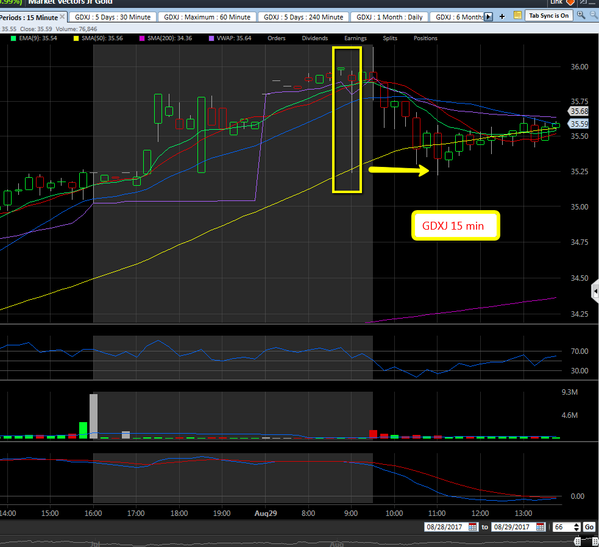Screen dimensions: 599x547
Task: Click the stepper arrows beside the 66 value
Action: coord(576,527)
